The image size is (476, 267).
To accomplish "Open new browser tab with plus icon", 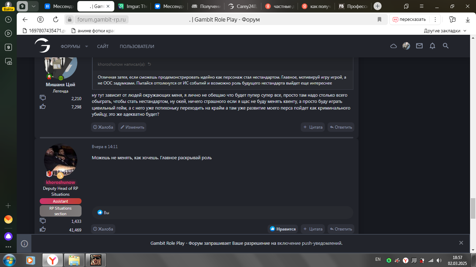I will click(x=377, y=6).
